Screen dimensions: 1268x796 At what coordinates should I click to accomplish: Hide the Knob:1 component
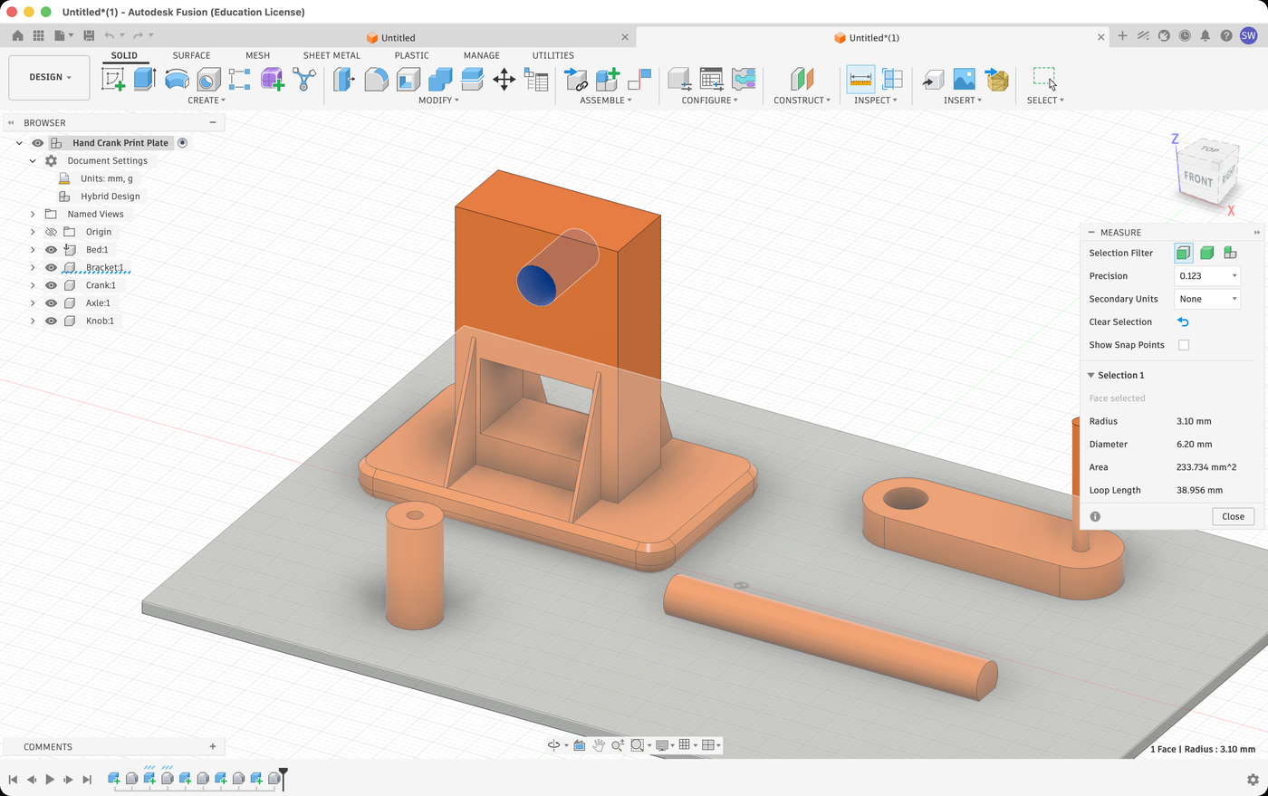point(52,321)
